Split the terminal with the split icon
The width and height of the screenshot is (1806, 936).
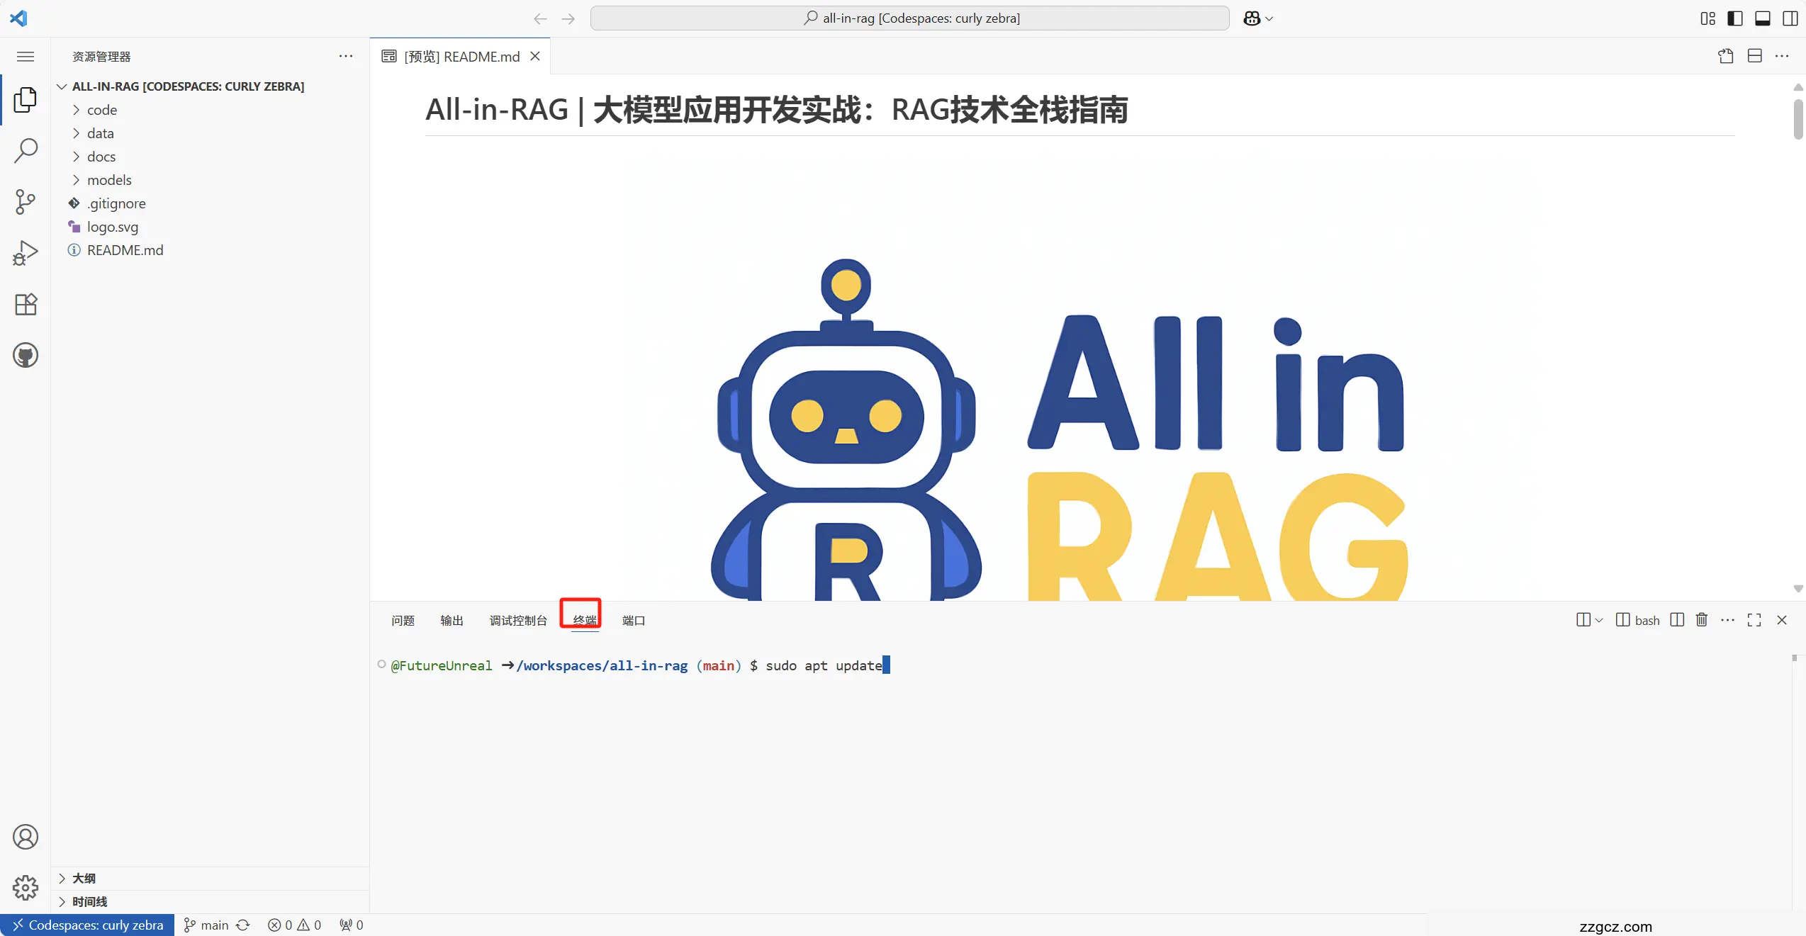click(1677, 619)
